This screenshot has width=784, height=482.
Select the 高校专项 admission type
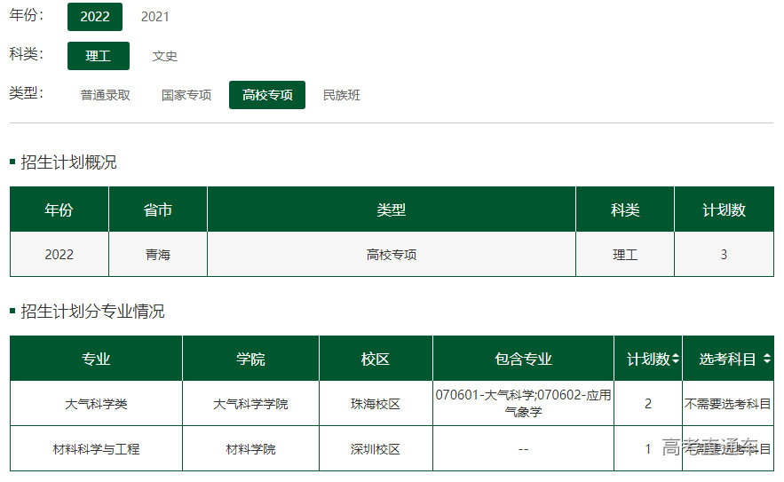click(267, 95)
